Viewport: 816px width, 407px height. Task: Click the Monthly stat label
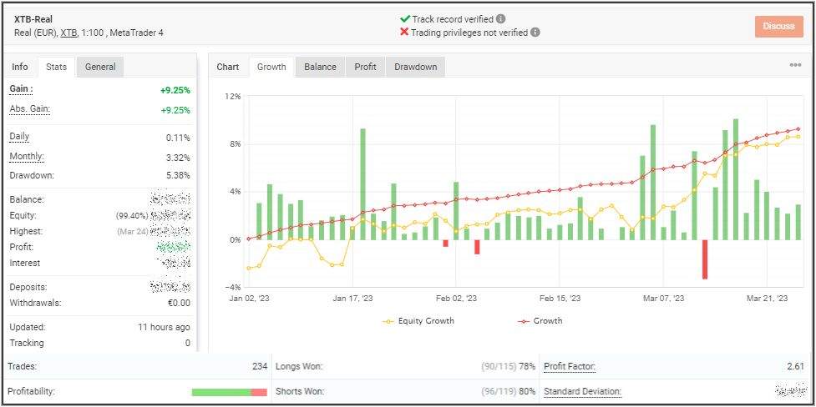tap(27, 157)
